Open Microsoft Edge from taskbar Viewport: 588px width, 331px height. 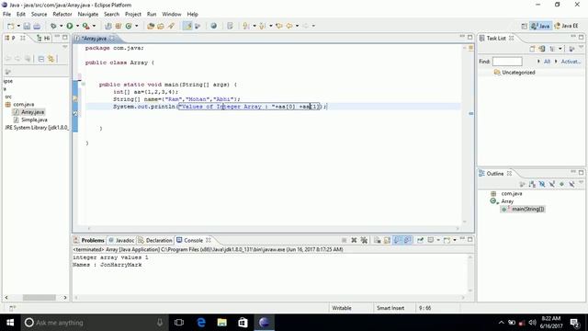tap(201, 323)
